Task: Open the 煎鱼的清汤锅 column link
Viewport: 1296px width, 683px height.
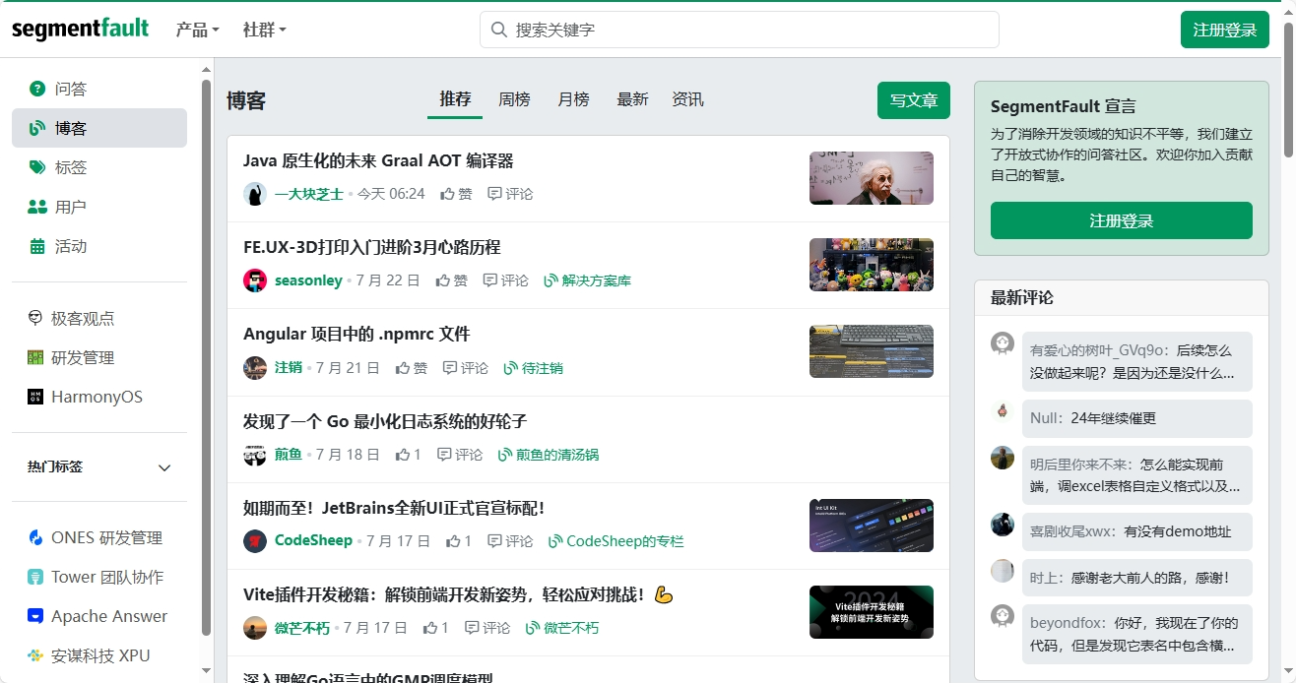Action: 549,455
